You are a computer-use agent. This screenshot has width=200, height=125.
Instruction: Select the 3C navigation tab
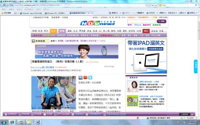click(100, 31)
